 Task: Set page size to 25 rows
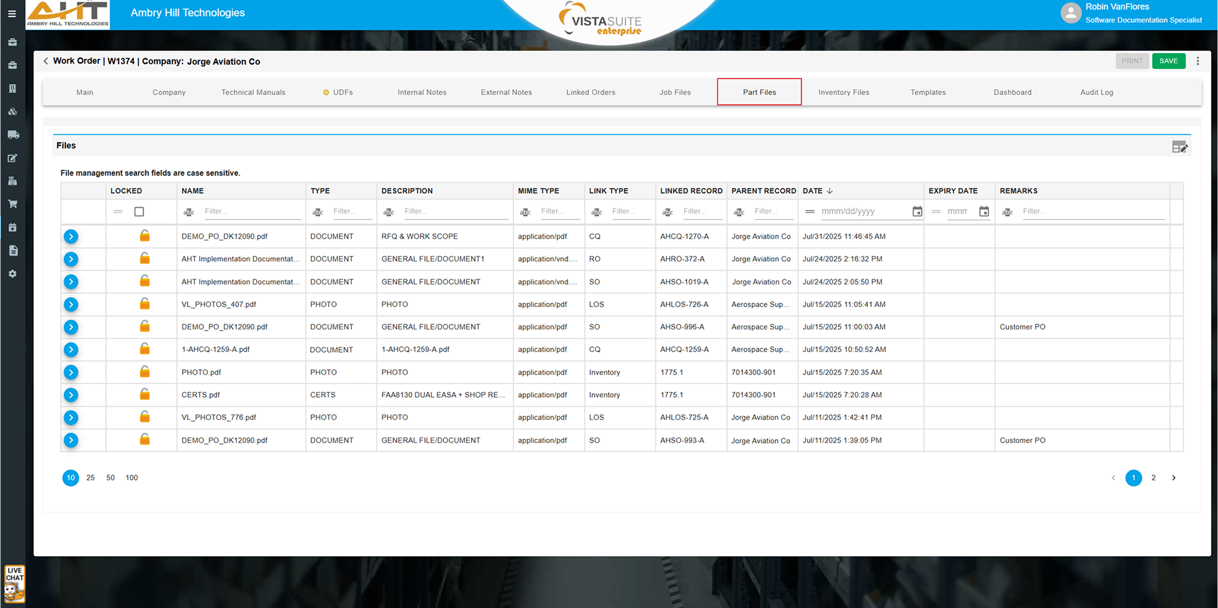(91, 478)
